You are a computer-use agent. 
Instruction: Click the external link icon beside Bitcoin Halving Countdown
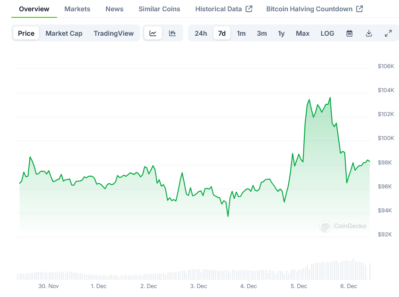359,9
